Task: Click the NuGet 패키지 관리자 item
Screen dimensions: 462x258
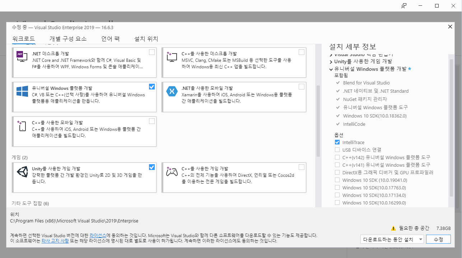Action: (x=365, y=99)
